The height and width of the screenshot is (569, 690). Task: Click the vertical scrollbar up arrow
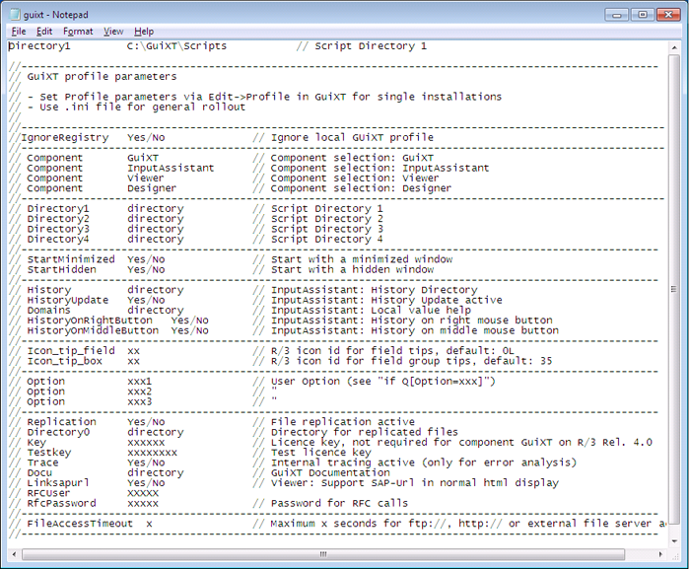[673, 47]
